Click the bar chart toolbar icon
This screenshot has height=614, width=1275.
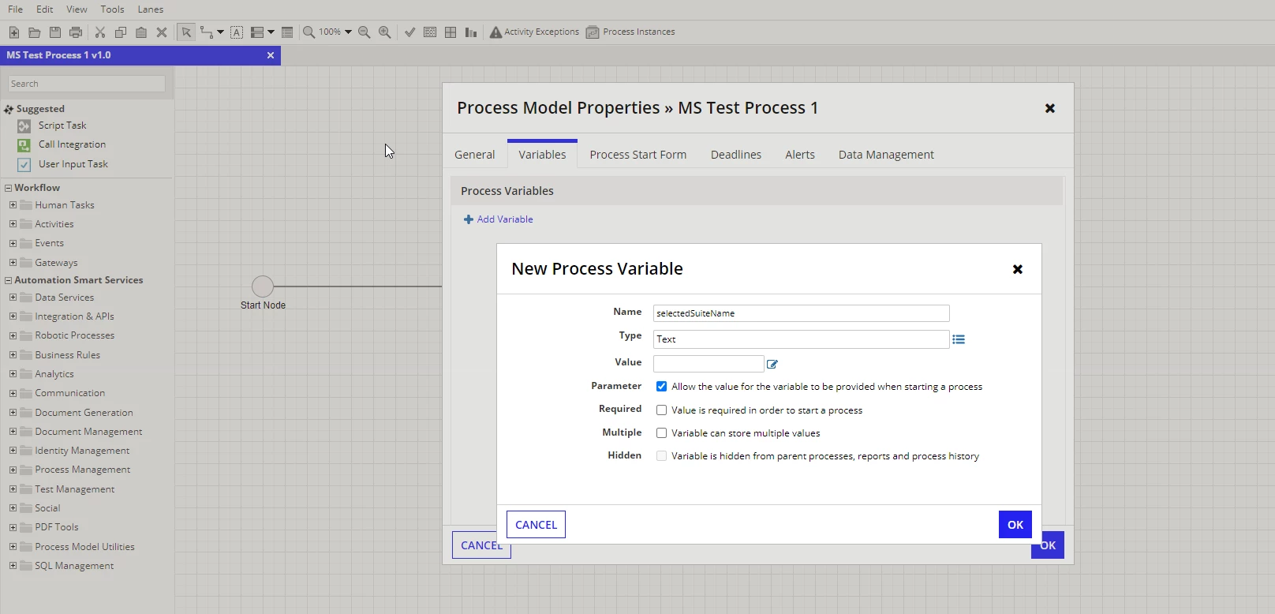click(471, 32)
